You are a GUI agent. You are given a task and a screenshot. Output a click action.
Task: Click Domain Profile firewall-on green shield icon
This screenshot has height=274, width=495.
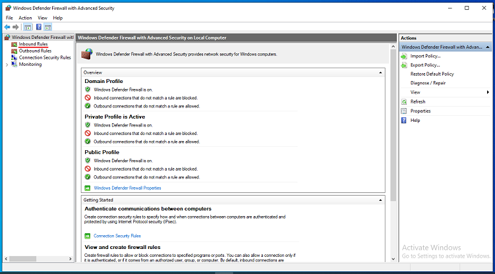pos(88,90)
